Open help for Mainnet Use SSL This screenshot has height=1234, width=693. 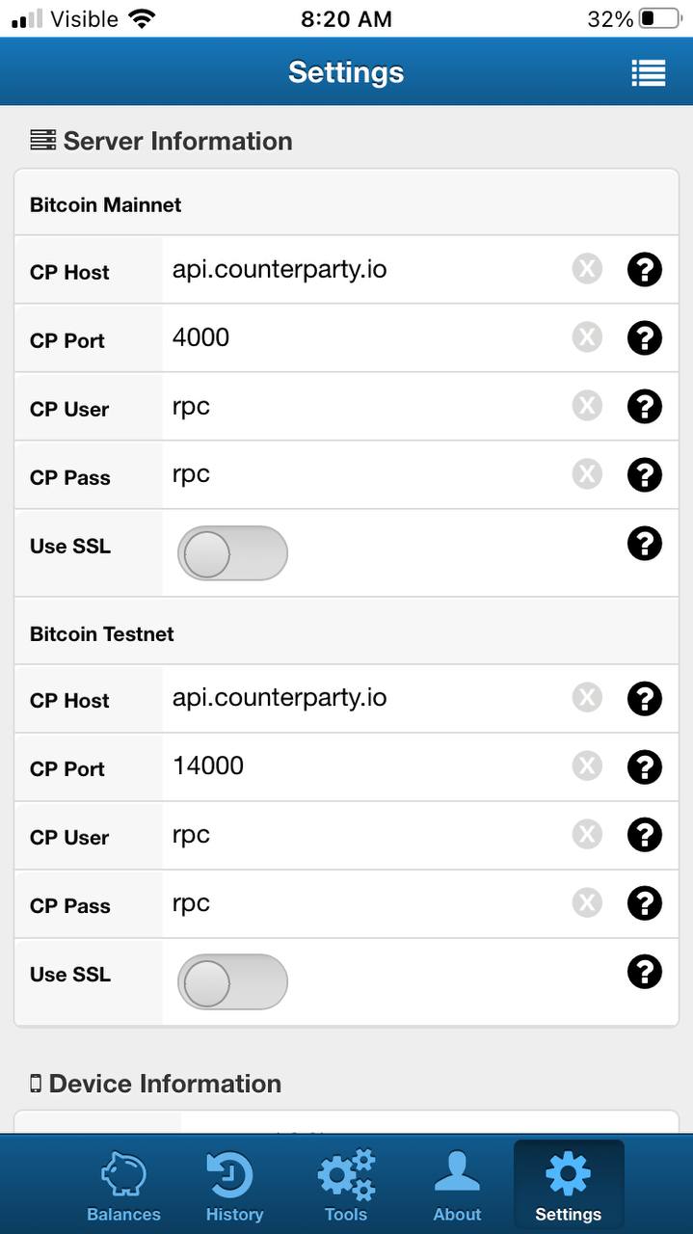pos(645,544)
